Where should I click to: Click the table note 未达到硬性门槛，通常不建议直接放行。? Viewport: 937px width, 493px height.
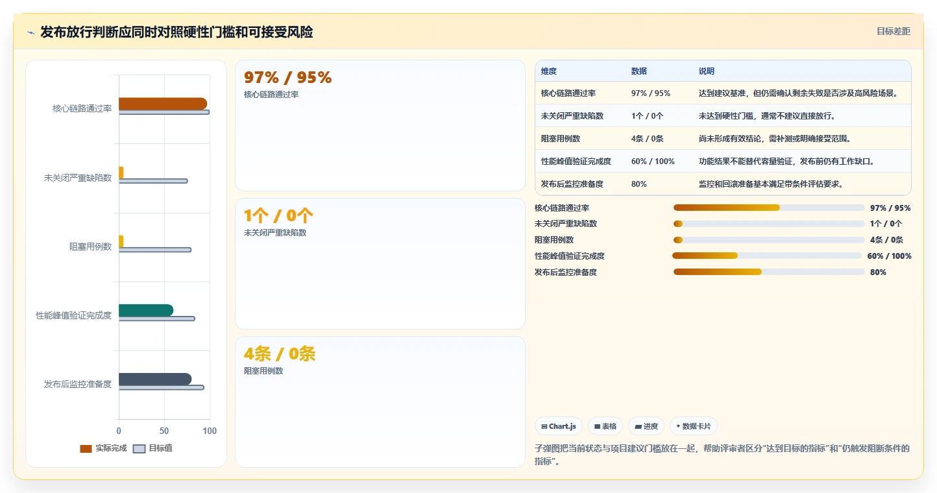click(767, 116)
